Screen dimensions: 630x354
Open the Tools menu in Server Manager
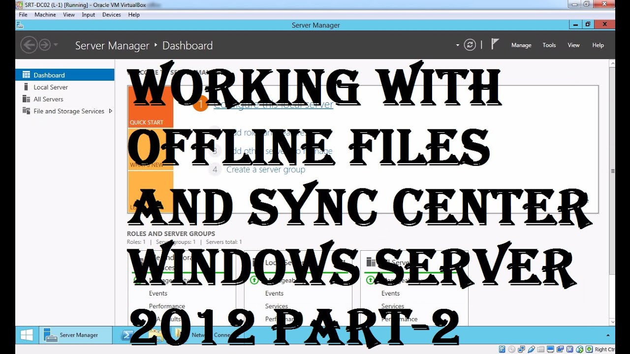click(549, 45)
